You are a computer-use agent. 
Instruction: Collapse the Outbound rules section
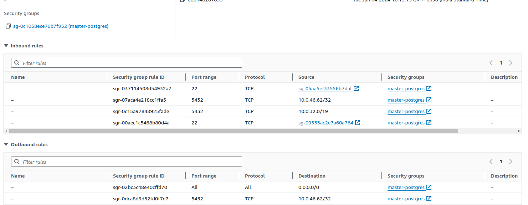[x=6, y=144]
